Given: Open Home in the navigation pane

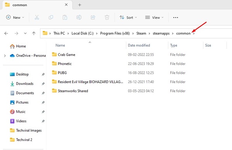Looking at the screenshot, I should (18, 46).
